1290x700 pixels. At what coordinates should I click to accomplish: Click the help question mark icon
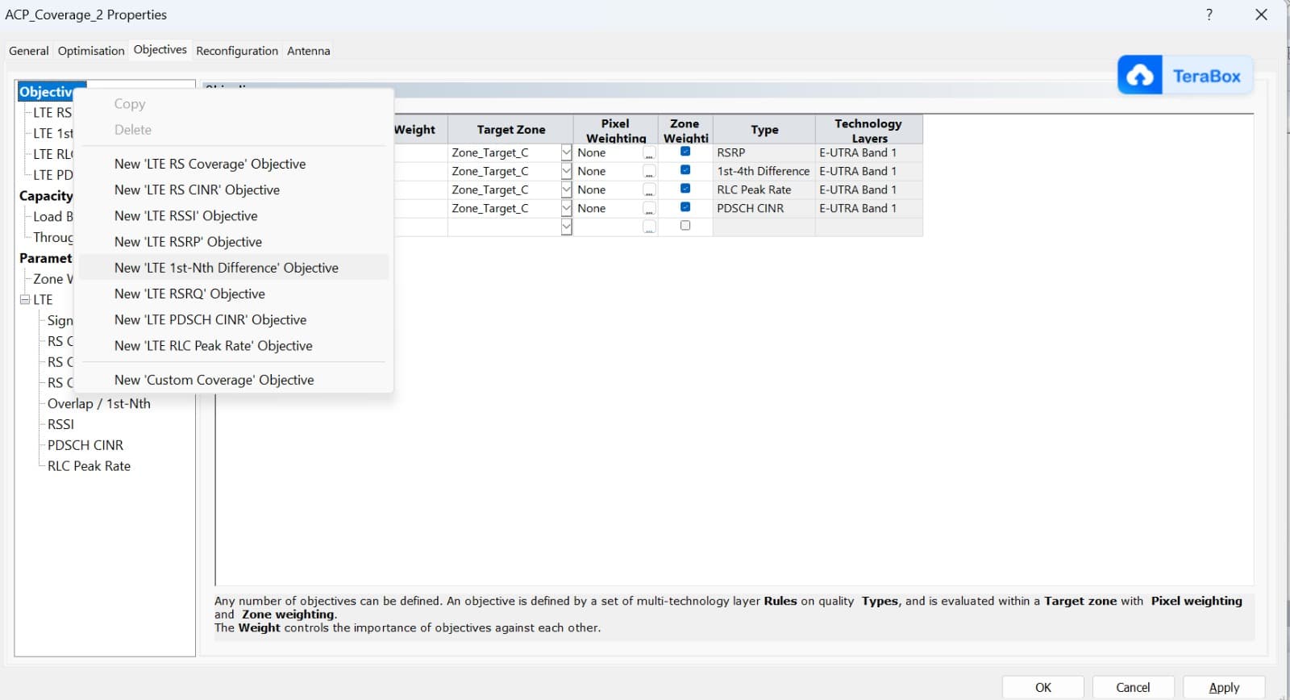1209,15
